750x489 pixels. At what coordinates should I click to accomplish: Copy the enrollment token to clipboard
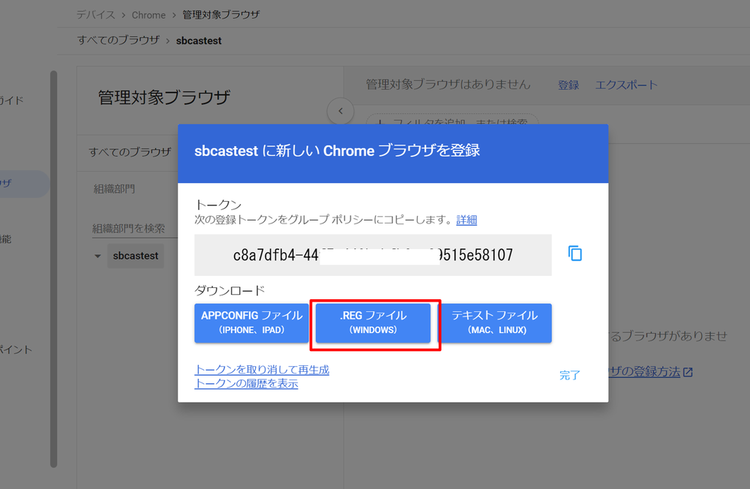click(x=575, y=253)
